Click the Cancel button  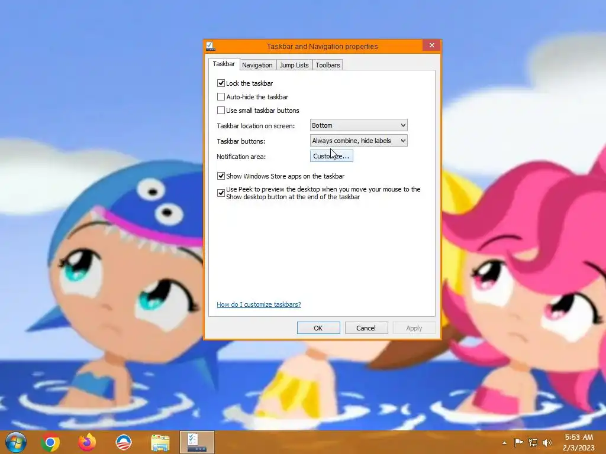(366, 327)
